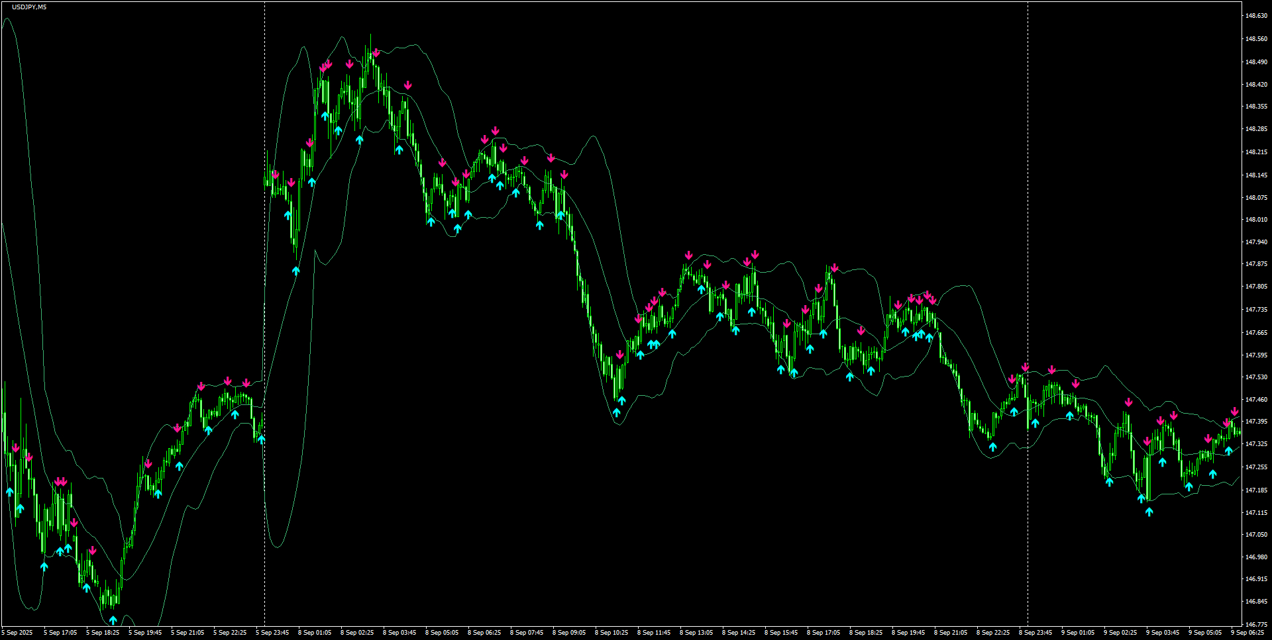The height and width of the screenshot is (640, 1272).
Task: Click the sell arrow above the 8 Sep 06:25 candles
Action: pyautogui.click(x=496, y=131)
